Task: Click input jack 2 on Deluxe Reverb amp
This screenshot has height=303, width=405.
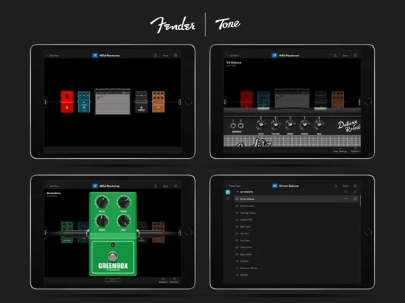Action: click(241, 126)
